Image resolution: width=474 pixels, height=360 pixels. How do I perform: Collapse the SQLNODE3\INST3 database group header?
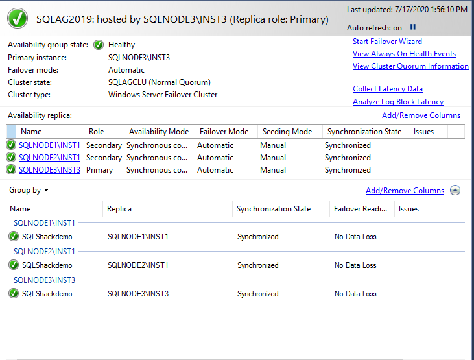point(44,280)
